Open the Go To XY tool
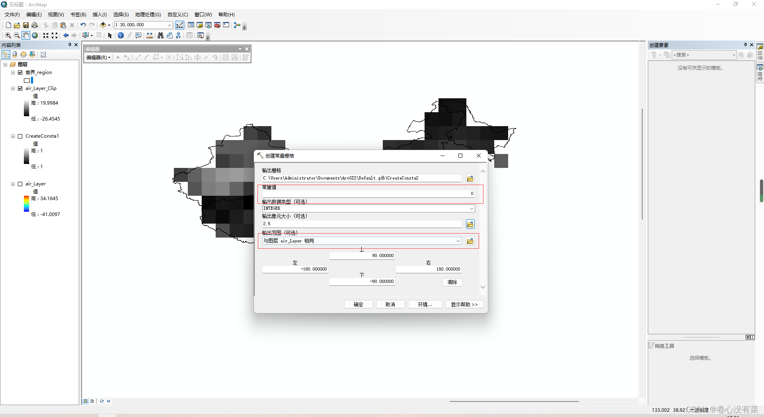 click(178, 35)
